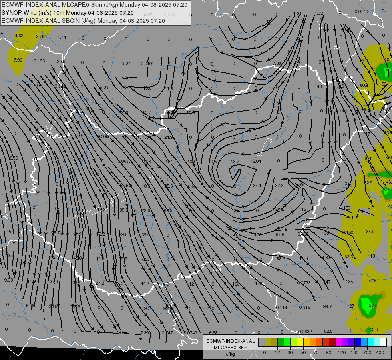Choose the pure blue legend swatch
Viewport: 392px width, 360px height.
click(x=358, y=342)
